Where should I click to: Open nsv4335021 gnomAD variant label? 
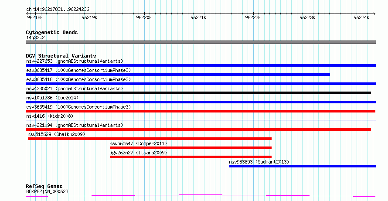click(x=75, y=89)
